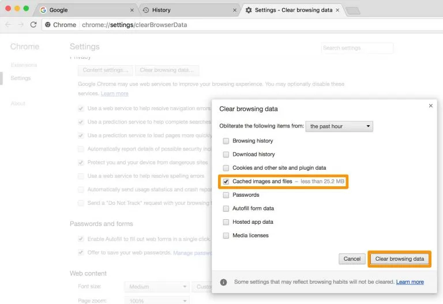
Task: Click the Search settings input field
Action: (x=357, y=48)
